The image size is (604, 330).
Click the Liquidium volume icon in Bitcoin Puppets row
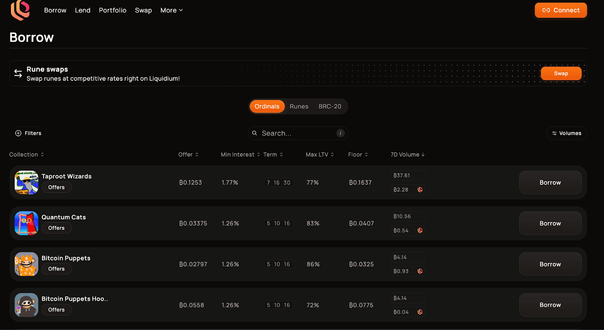point(420,271)
